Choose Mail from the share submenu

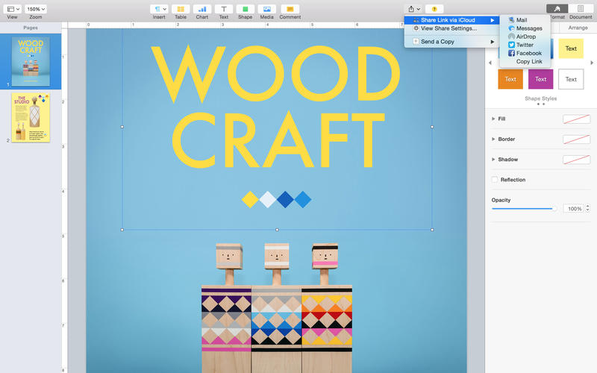[522, 20]
